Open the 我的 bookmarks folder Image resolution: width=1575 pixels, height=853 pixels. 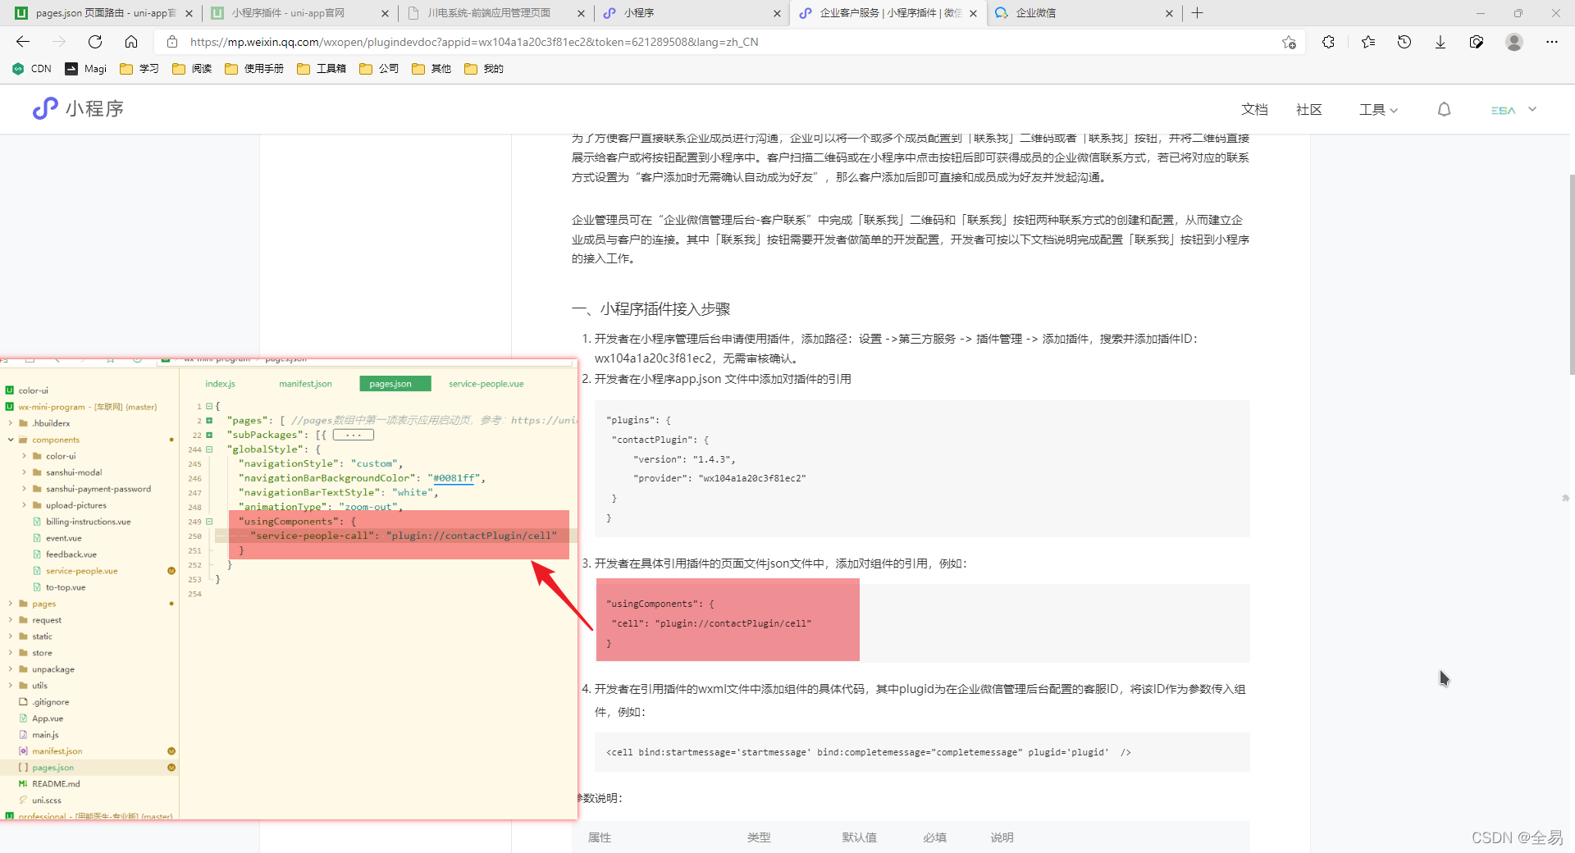(484, 69)
